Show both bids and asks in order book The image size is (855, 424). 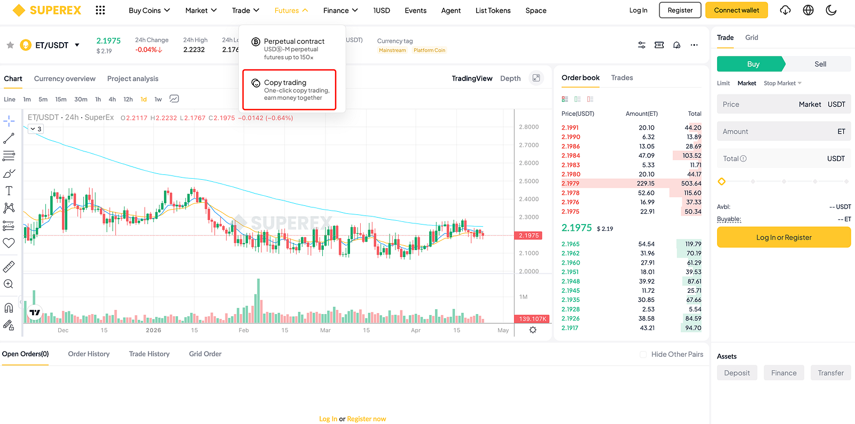(565, 99)
